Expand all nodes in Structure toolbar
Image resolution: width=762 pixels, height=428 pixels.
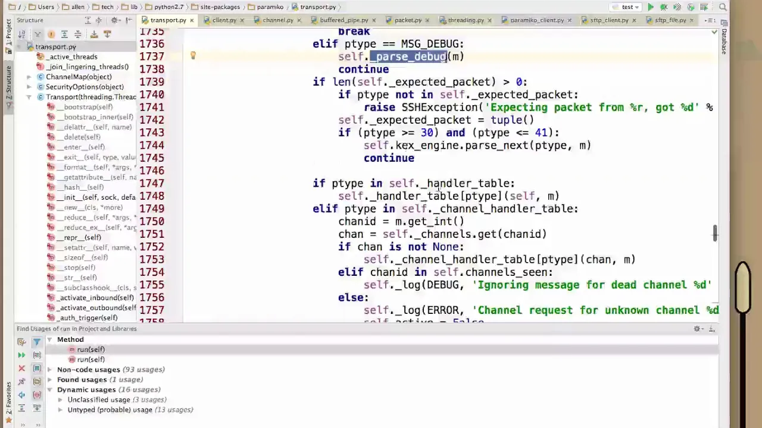point(65,34)
